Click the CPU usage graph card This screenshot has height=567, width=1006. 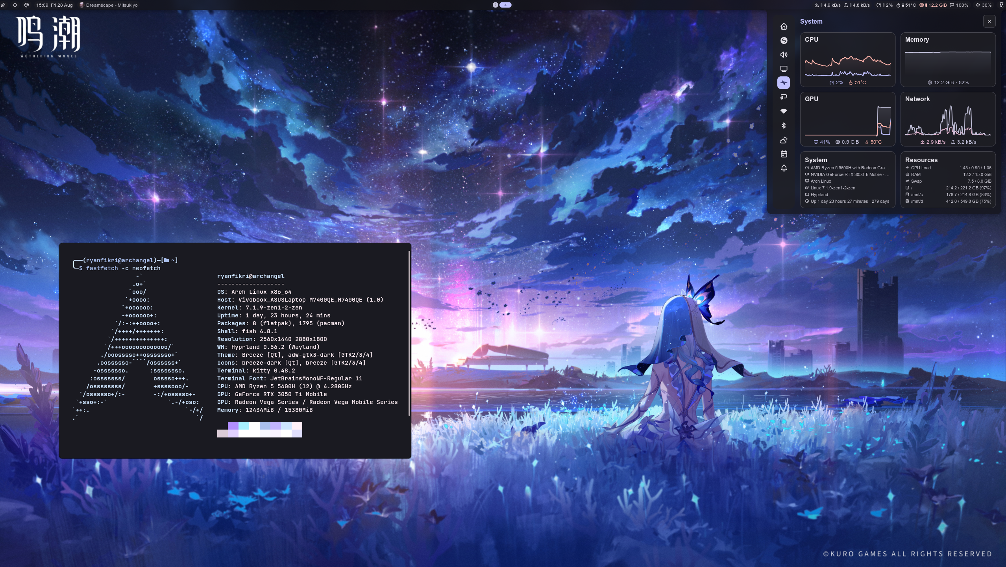847,60
